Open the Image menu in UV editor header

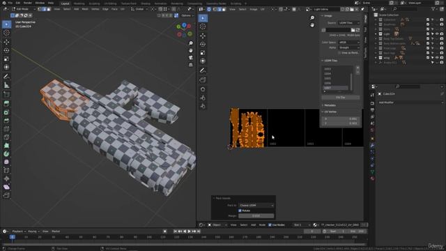point(254,9)
